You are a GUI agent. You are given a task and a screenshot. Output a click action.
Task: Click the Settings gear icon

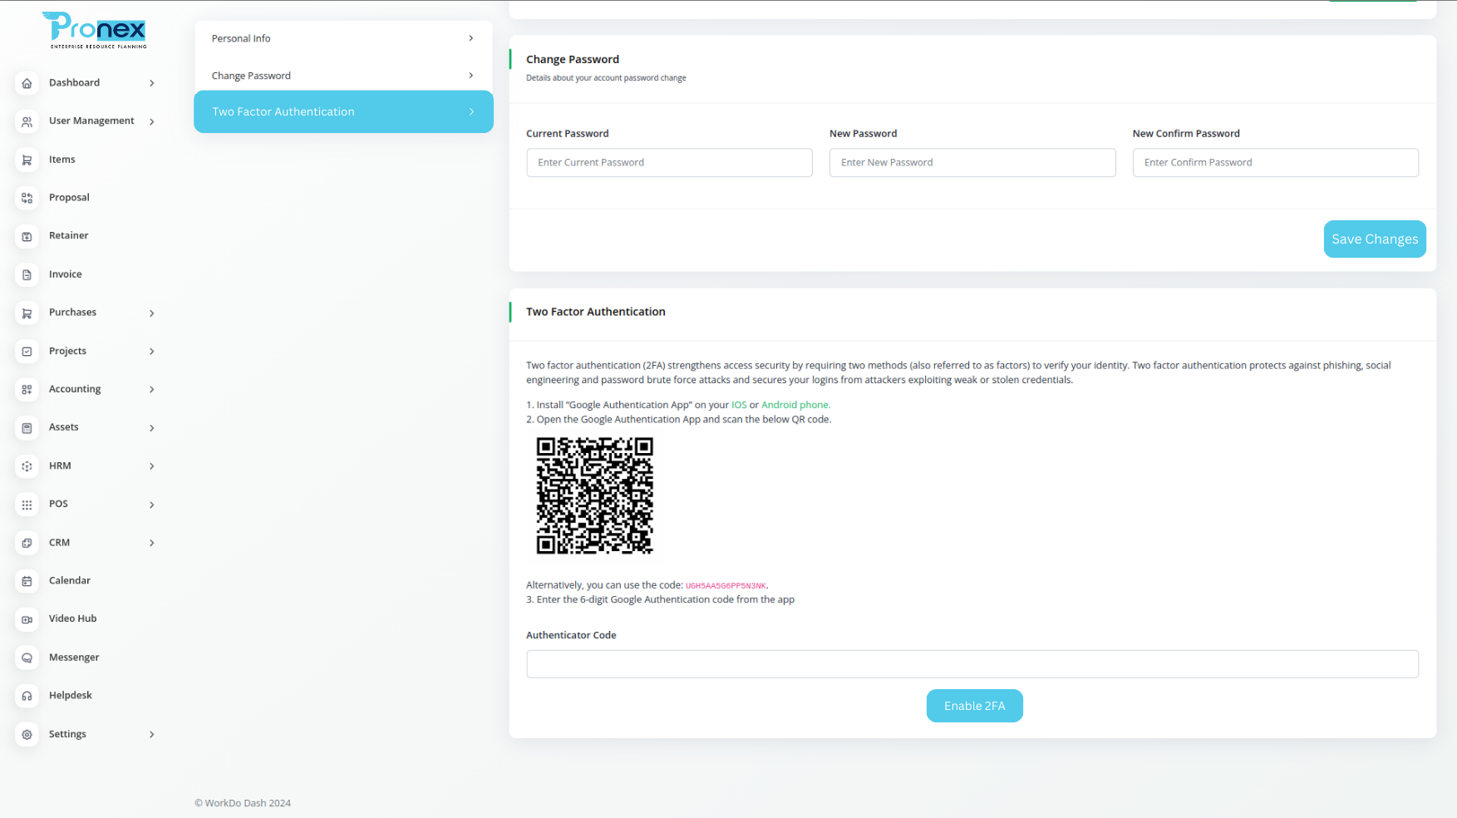(27, 735)
